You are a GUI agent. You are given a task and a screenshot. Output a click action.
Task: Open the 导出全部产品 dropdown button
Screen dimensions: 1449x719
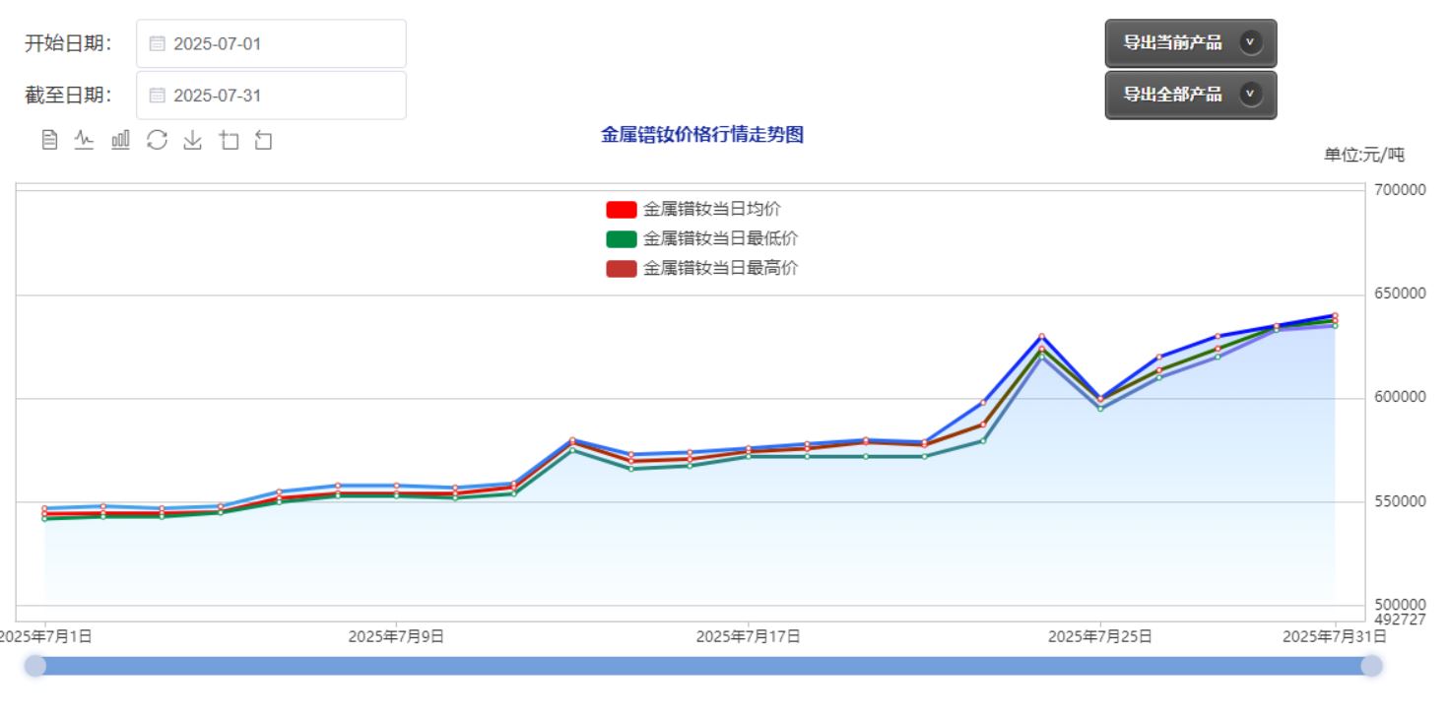(x=1191, y=95)
